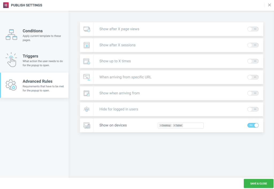Enable the Hide for logged in users toggle

[x=253, y=109]
